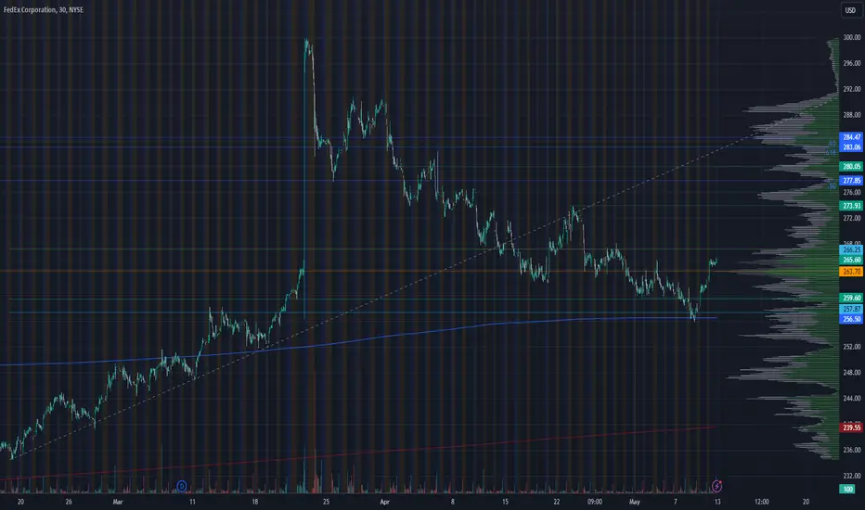Viewport: 865px width, 510px height.
Task: Click the 252.00 price axis tick
Action: [x=852, y=347]
